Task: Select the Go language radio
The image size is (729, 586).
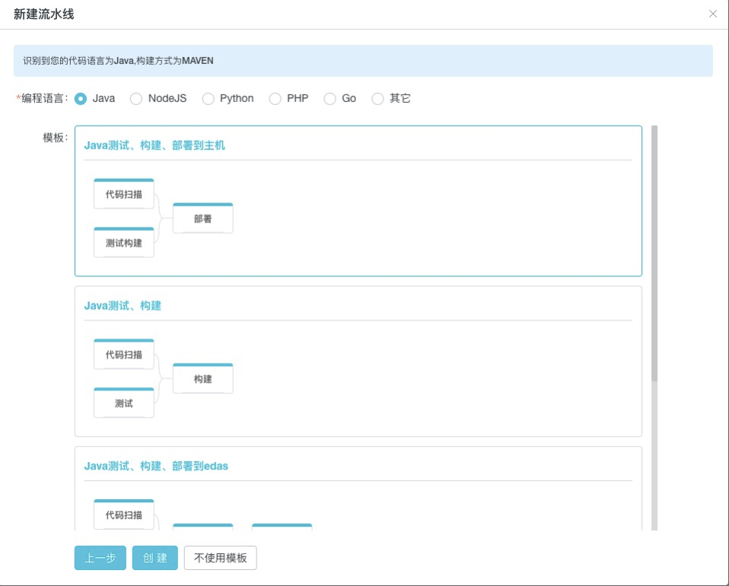Action: (x=329, y=99)
